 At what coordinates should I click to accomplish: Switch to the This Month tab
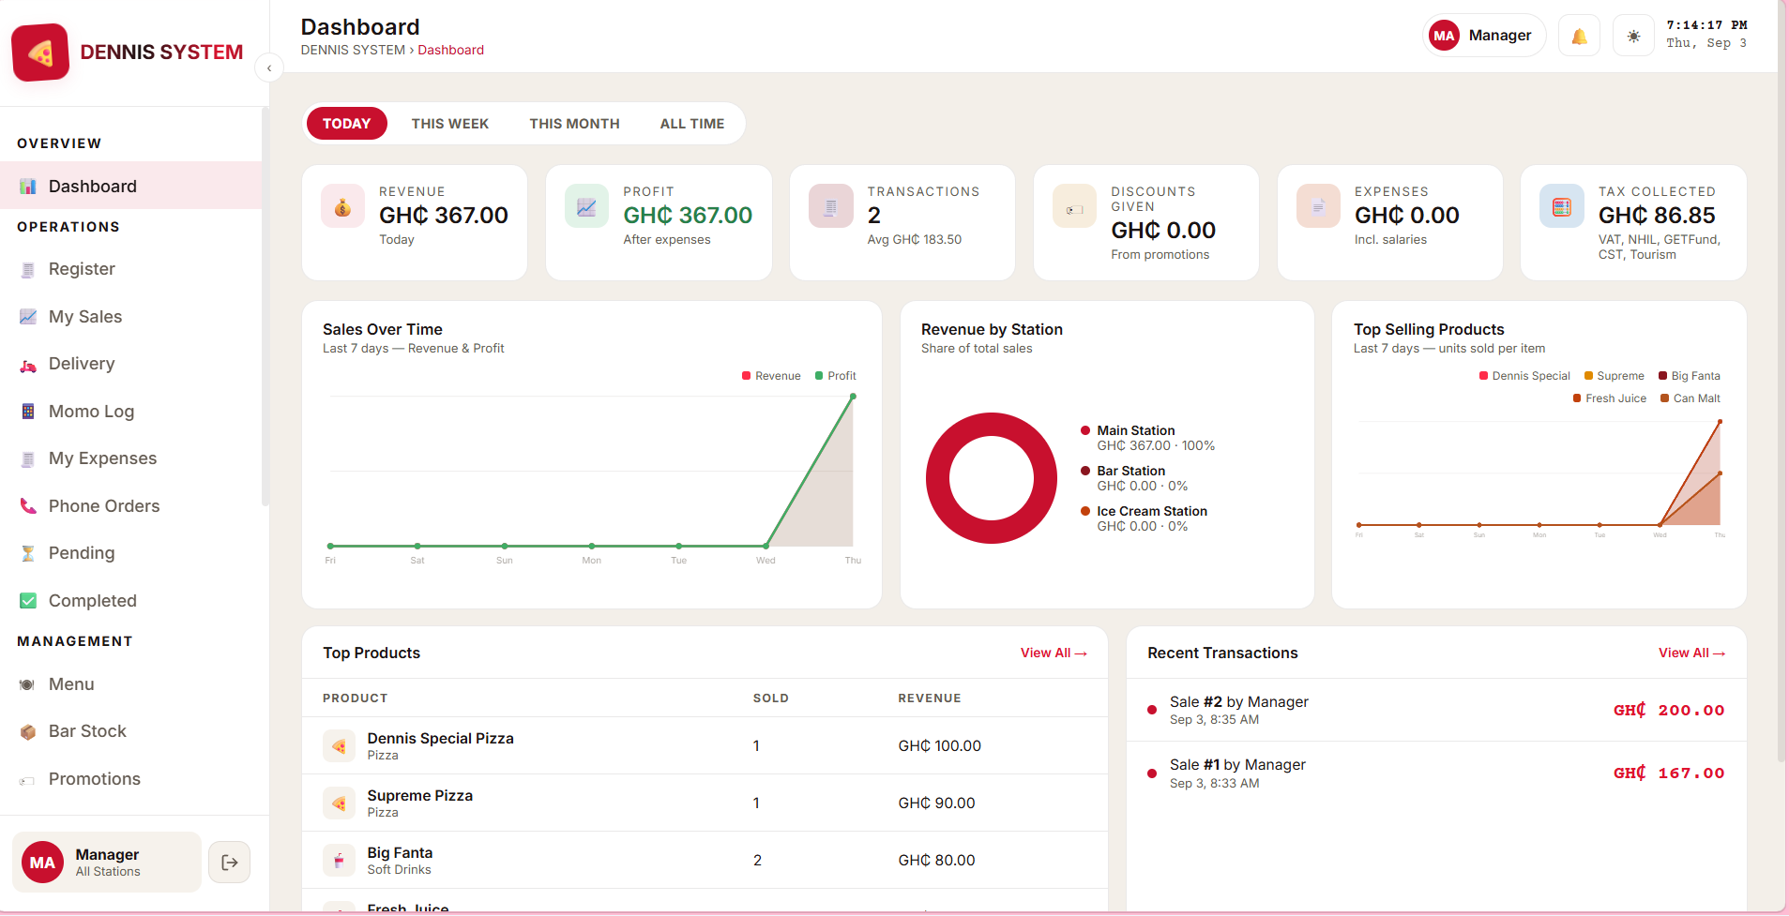point(574,124)
